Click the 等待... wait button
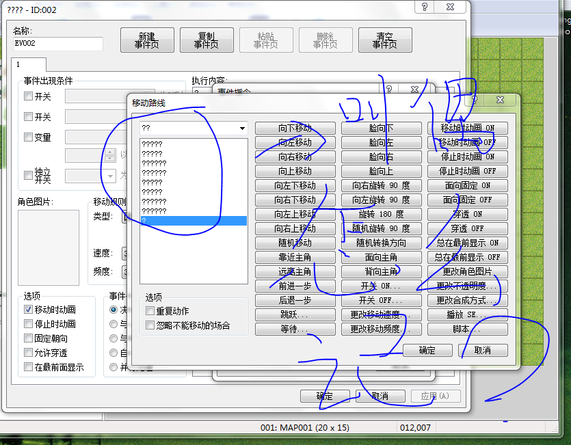 tap(295, 329)
